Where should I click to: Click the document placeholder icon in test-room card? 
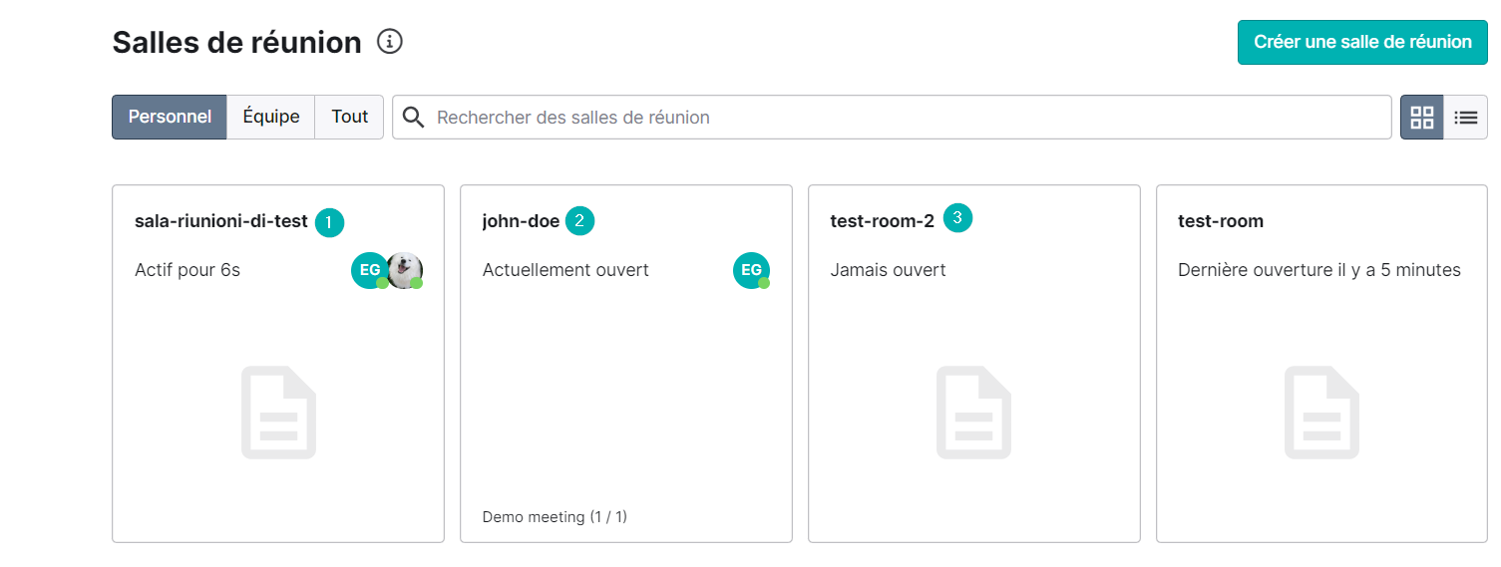[x=1321, y=413]
